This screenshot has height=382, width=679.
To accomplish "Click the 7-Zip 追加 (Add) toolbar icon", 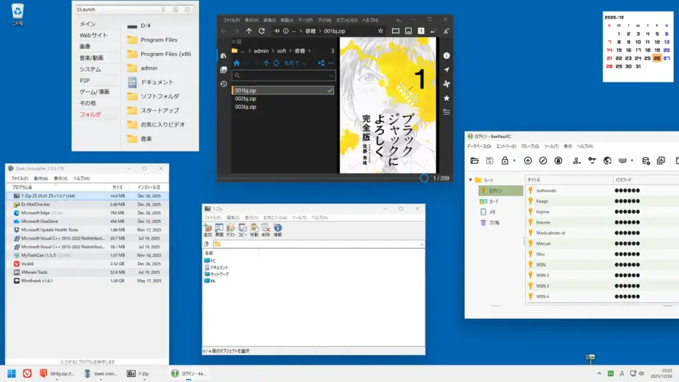I will point(208,228).
